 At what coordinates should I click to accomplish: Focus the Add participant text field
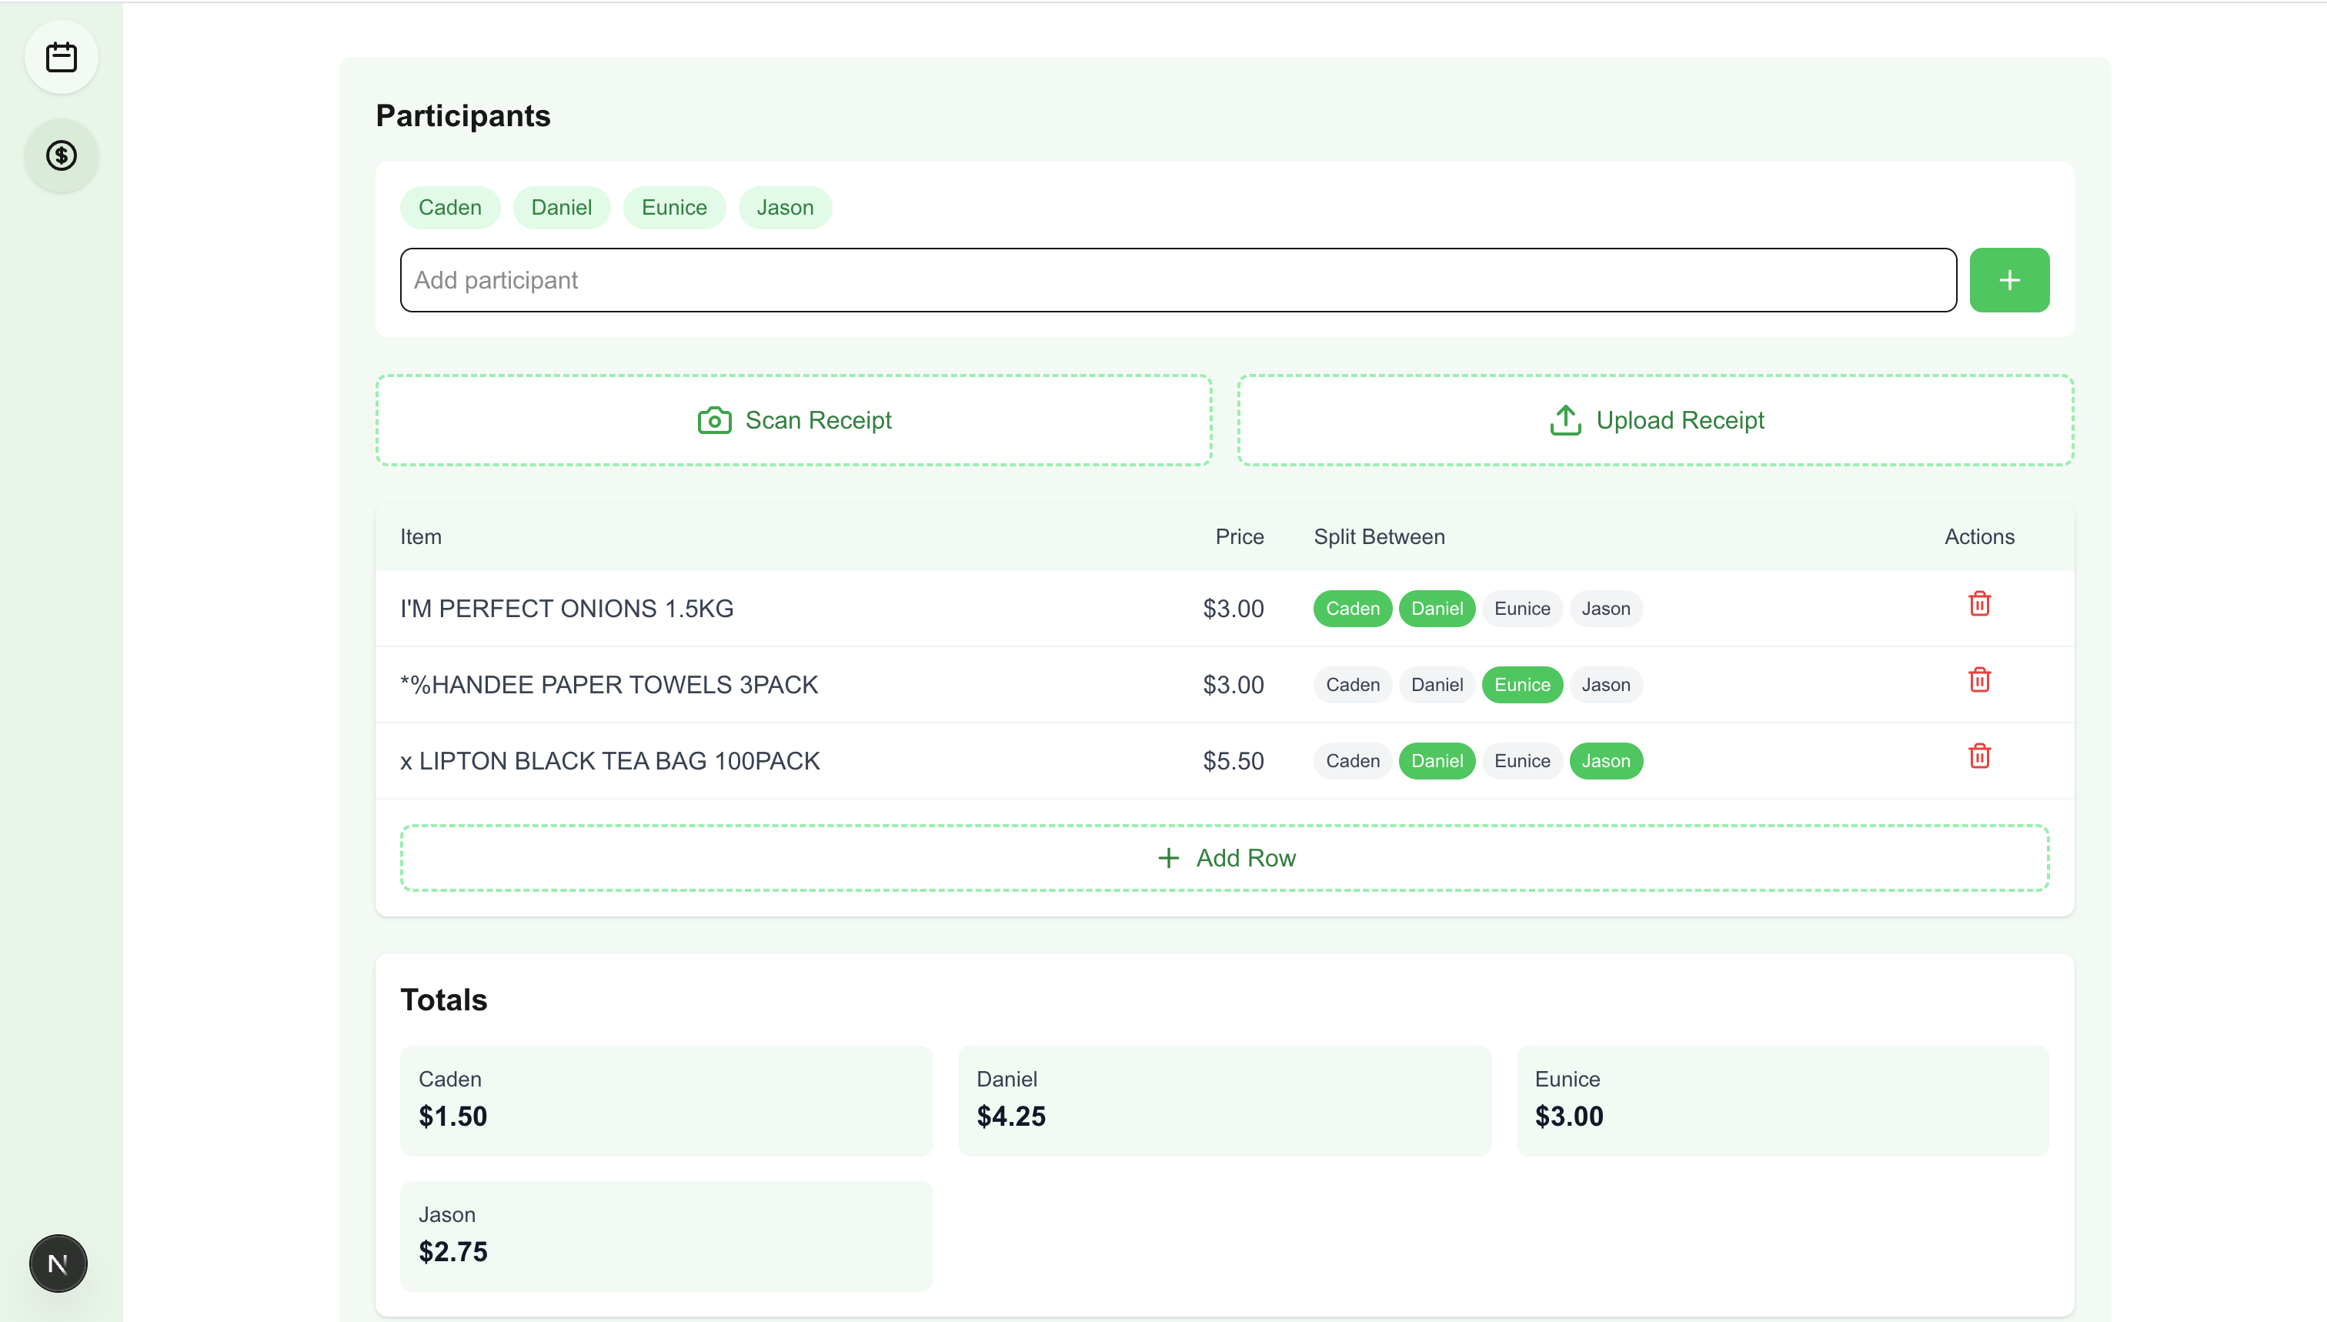[x=1177, y=279]
